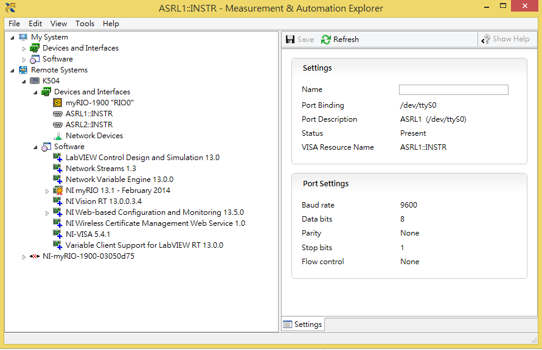The width and height of the screenshot is (542, 350).
Task: Open the Edit menu
Action: pos(35,24)
